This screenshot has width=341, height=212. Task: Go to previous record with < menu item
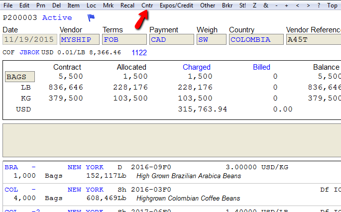297,5
